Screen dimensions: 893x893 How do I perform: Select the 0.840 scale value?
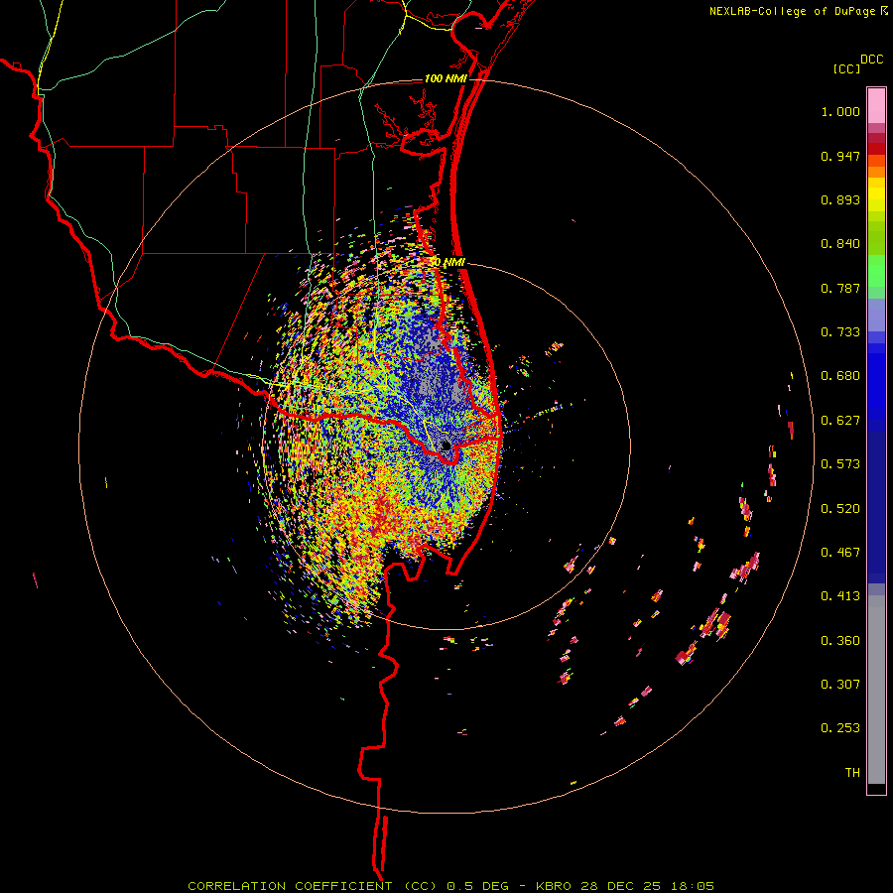pyautogui.click(x=840, y=244)
